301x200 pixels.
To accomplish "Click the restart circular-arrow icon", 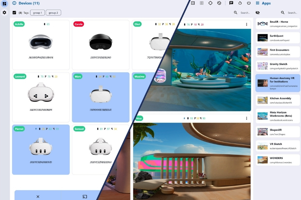I will point(240,3).
